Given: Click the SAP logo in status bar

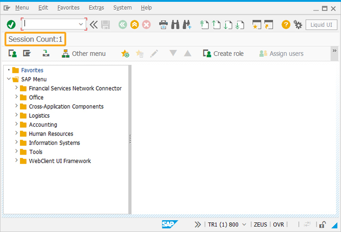Looking at the screenshot, I should point(170,224).
